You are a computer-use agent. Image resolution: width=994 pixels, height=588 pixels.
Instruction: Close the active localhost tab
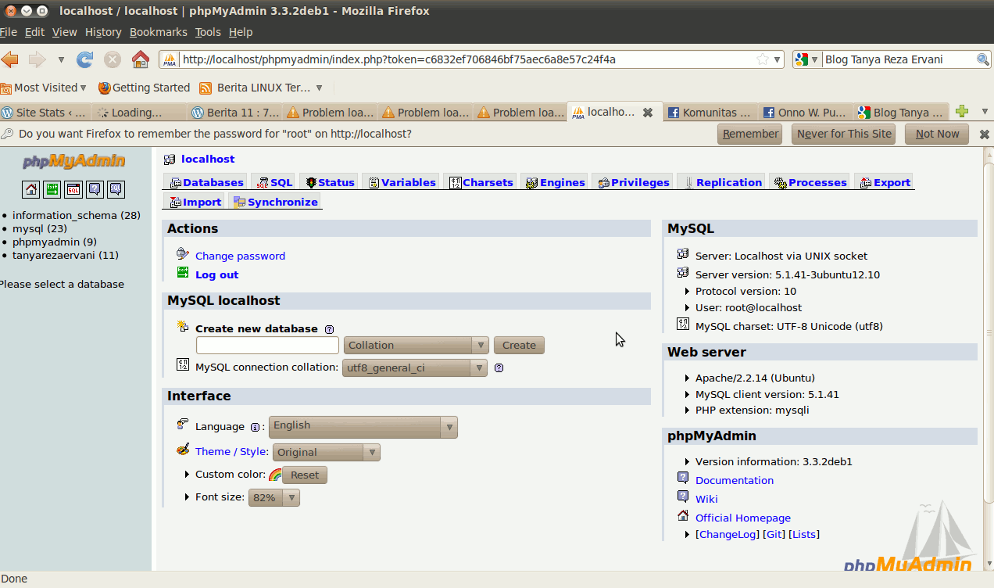click(648, 113)
